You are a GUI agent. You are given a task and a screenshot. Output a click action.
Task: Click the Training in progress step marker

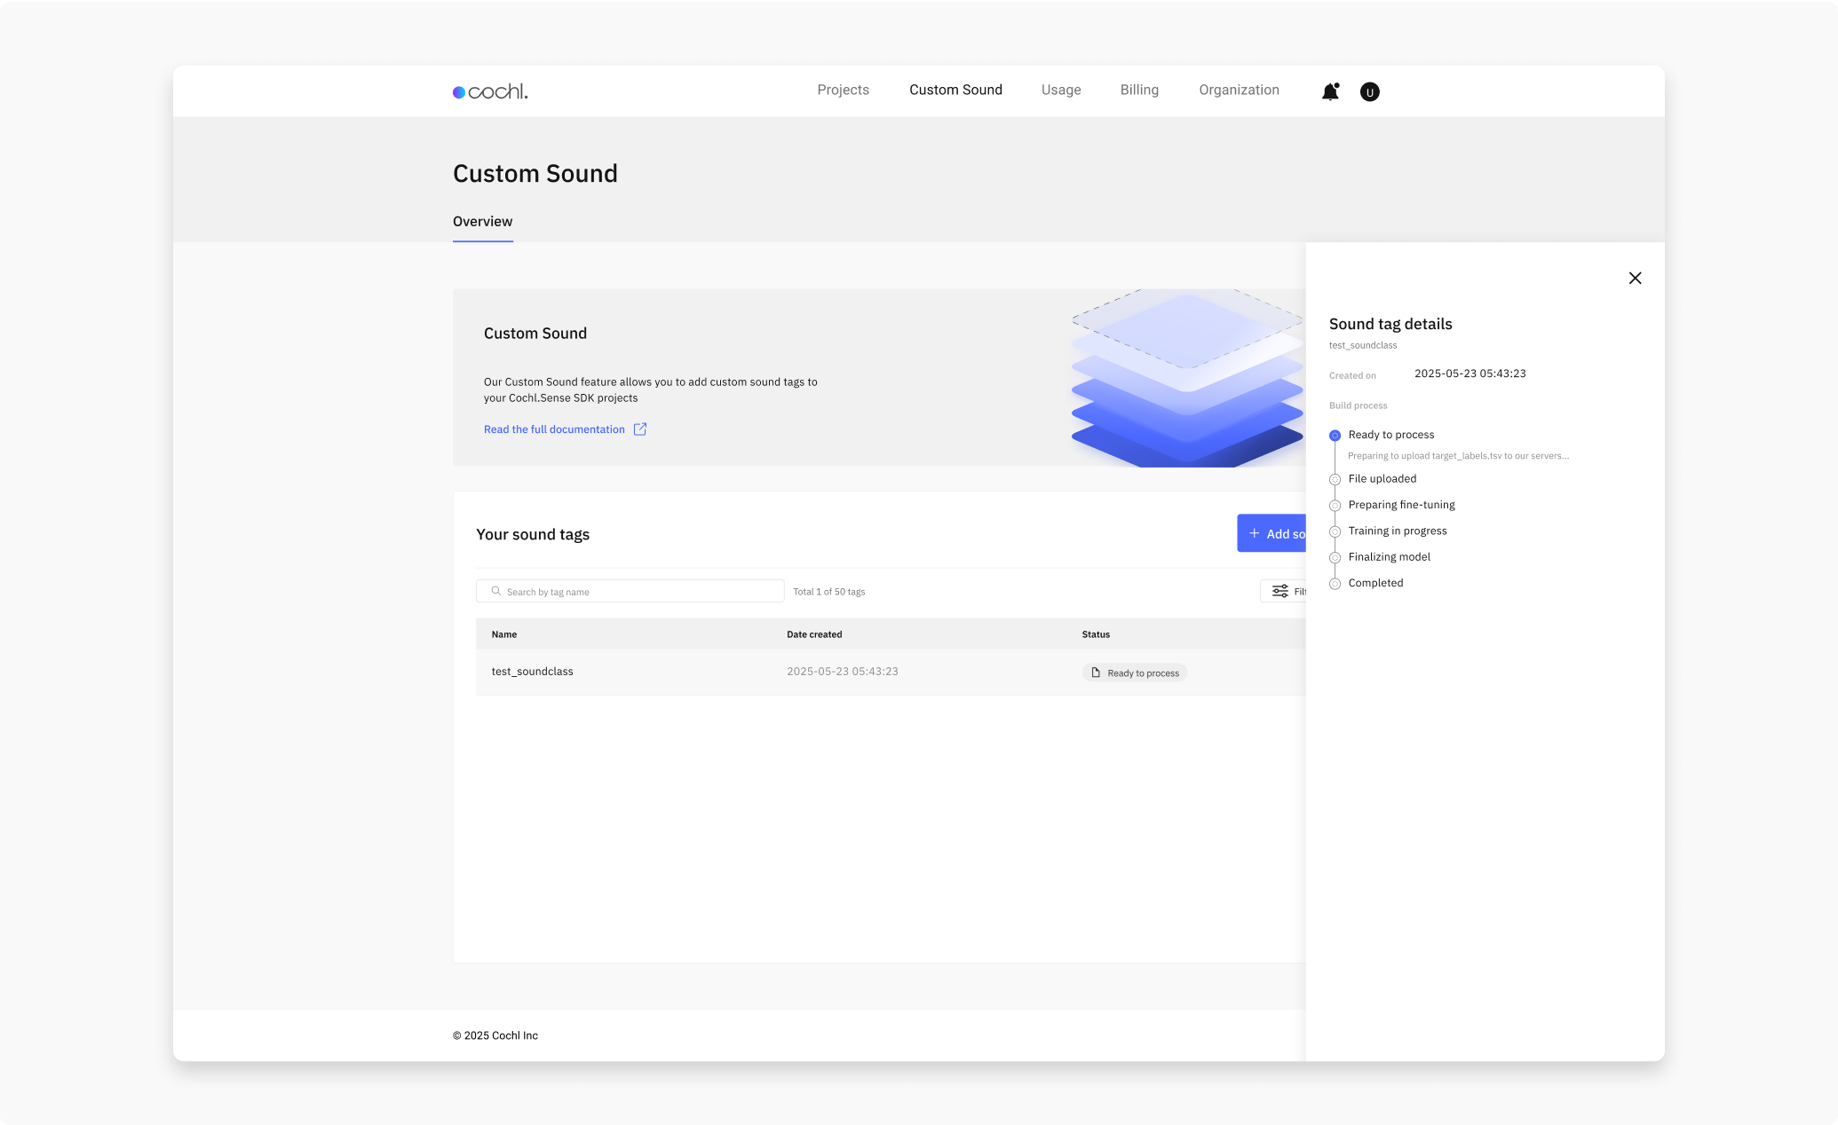(1335, 531)
